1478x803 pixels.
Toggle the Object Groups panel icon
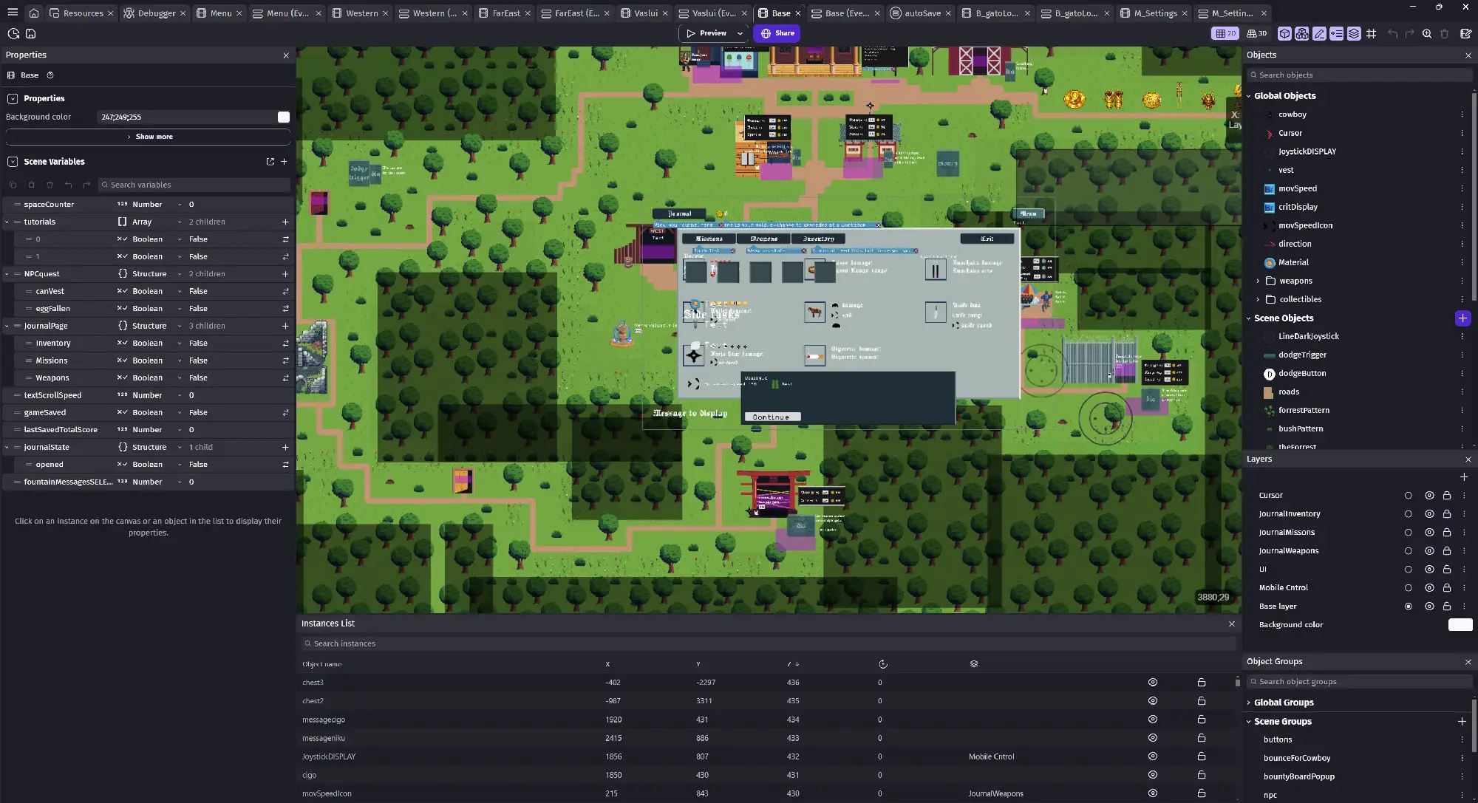[x=1301, y=33]
